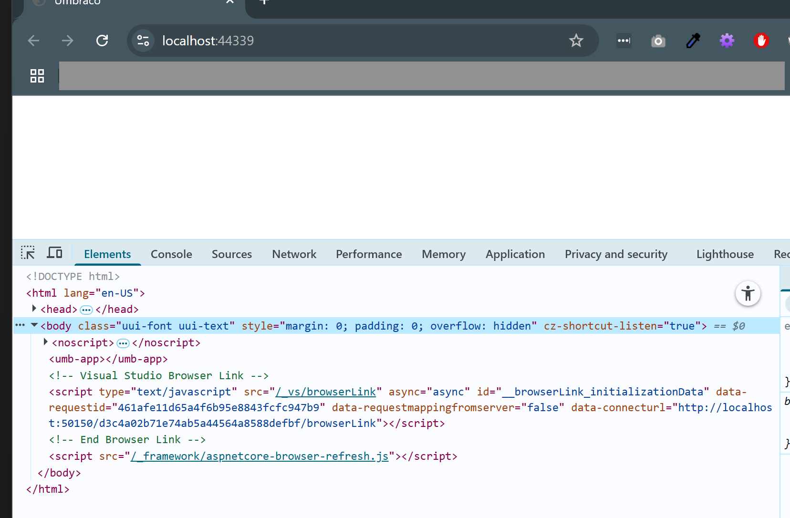Click the browserLink script id attribute value
Image resolution: width=790 pixels, height=518 pixels.
[603, 392]
